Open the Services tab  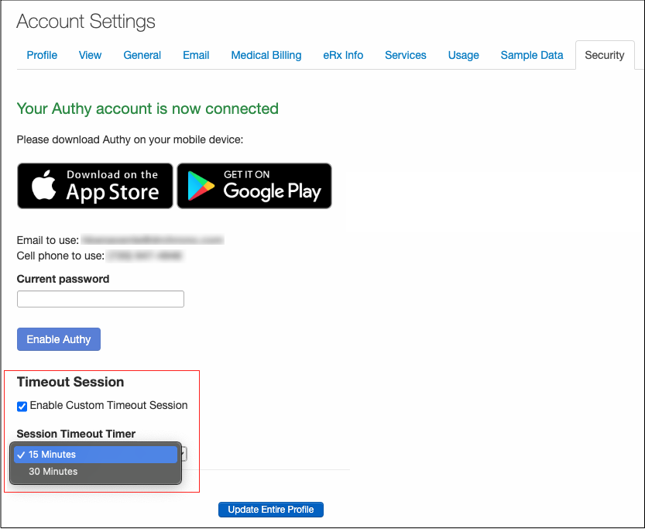pos(406,55)
